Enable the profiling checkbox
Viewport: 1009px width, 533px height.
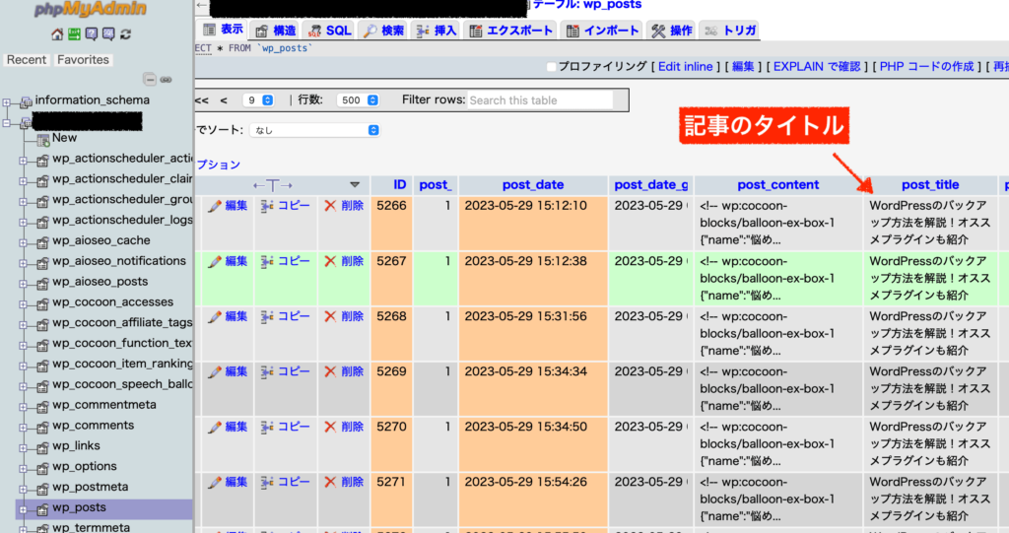(x=551, y=67)
